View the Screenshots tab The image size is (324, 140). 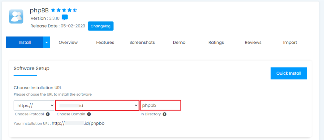click(x=142, y=43)
